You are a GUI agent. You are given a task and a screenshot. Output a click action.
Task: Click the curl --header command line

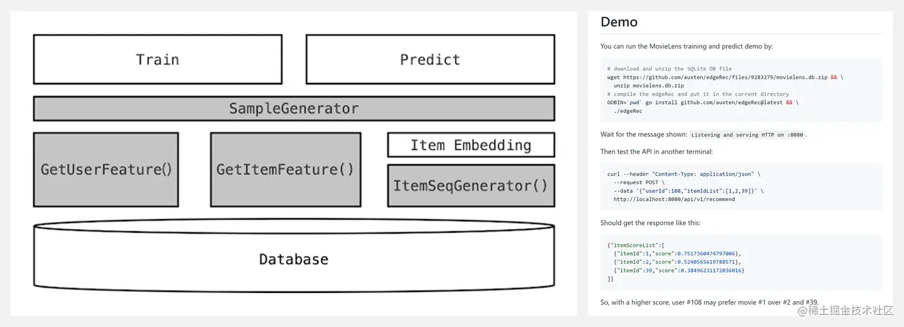coord(684,174)
